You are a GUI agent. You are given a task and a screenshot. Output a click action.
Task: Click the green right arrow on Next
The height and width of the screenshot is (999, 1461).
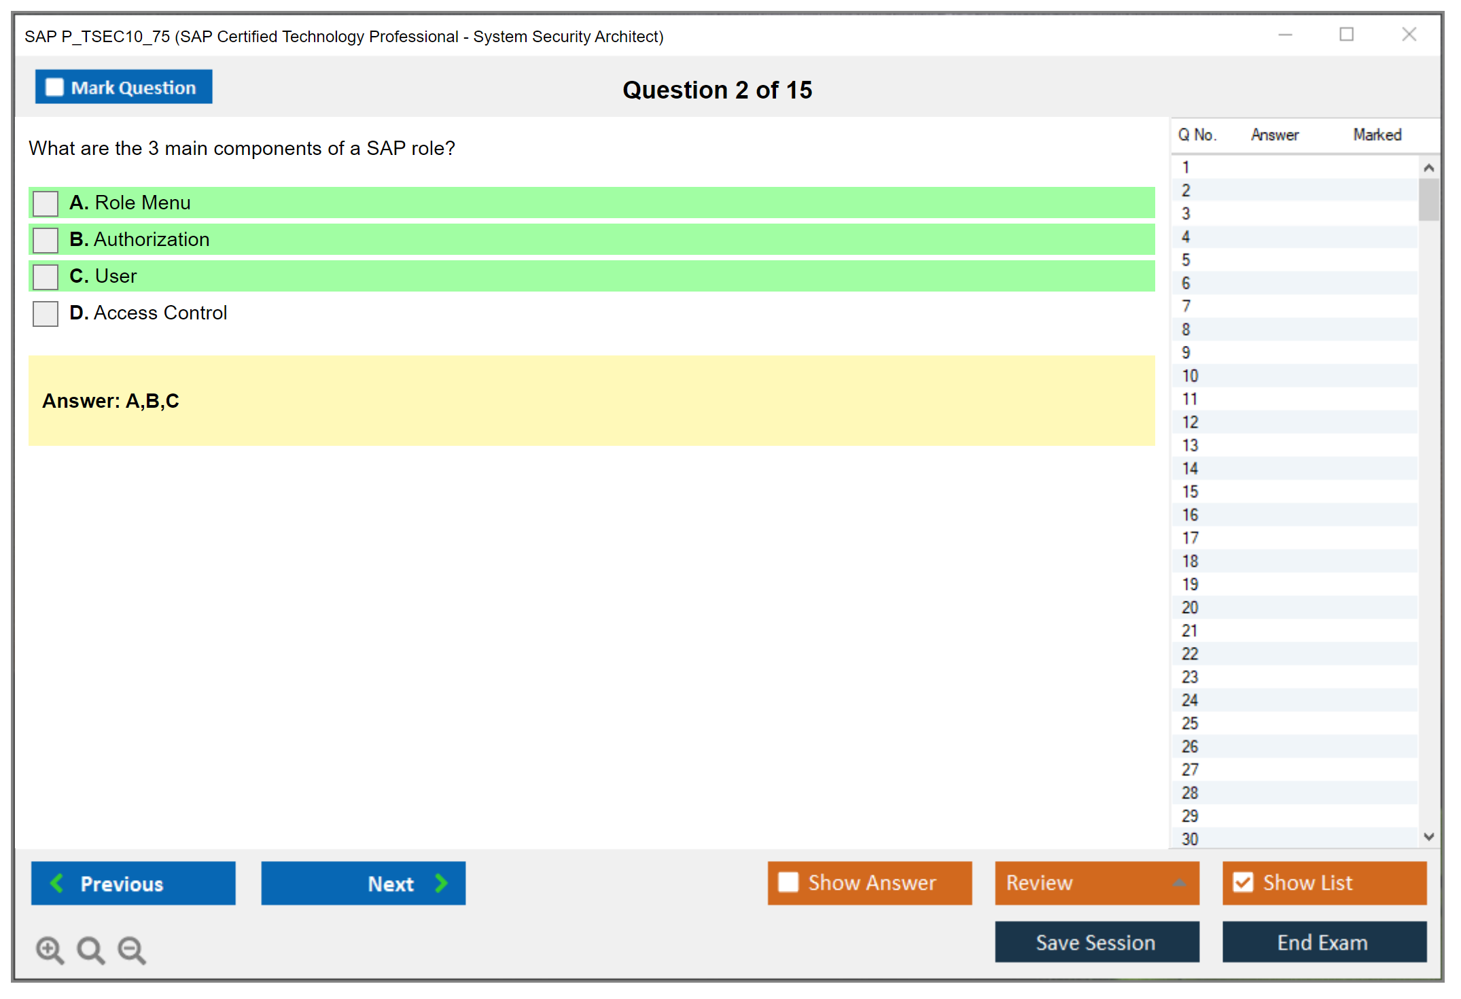(442, 883)
